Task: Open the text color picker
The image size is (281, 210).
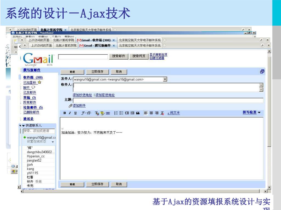Action: pyautogui.click(x=97, y=113)
